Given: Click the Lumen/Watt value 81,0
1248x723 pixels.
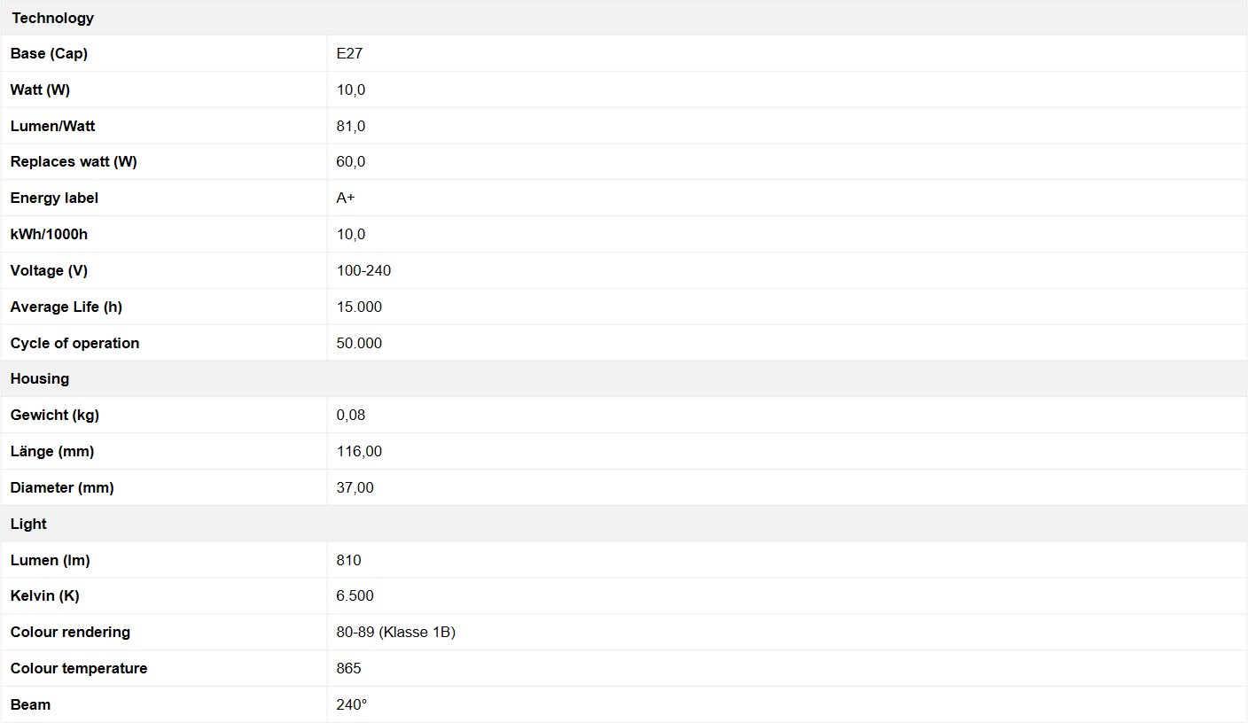Looking at the screenshot, I should (351, 126).
